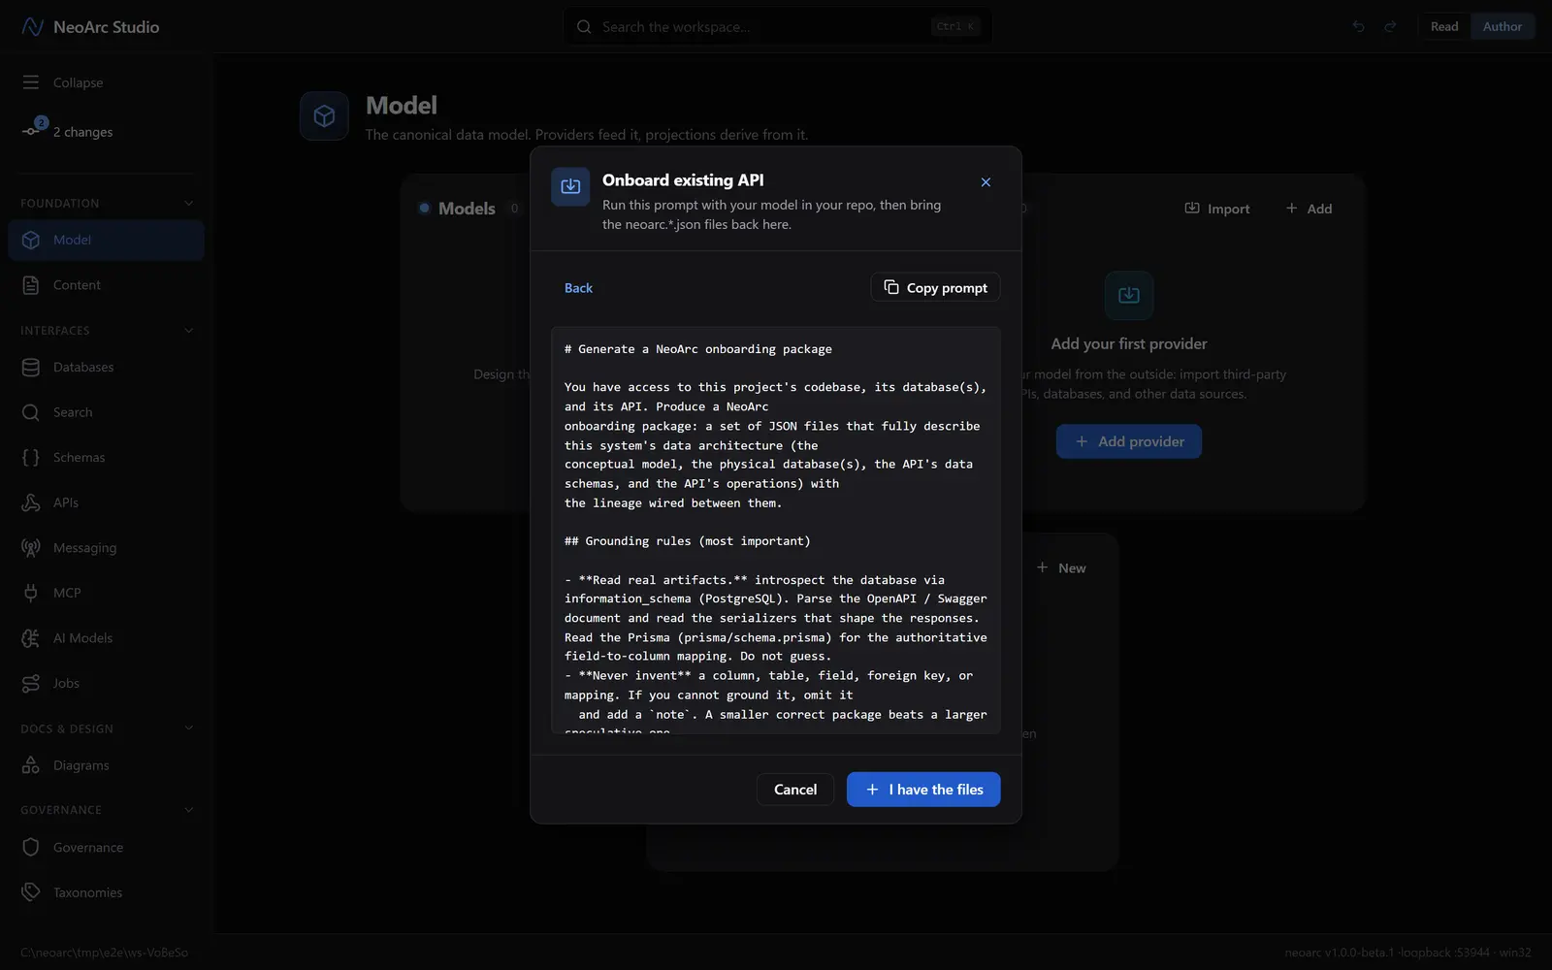Click the New button behind dialog
1552x970 pixels.
[x=1061, y=567]
